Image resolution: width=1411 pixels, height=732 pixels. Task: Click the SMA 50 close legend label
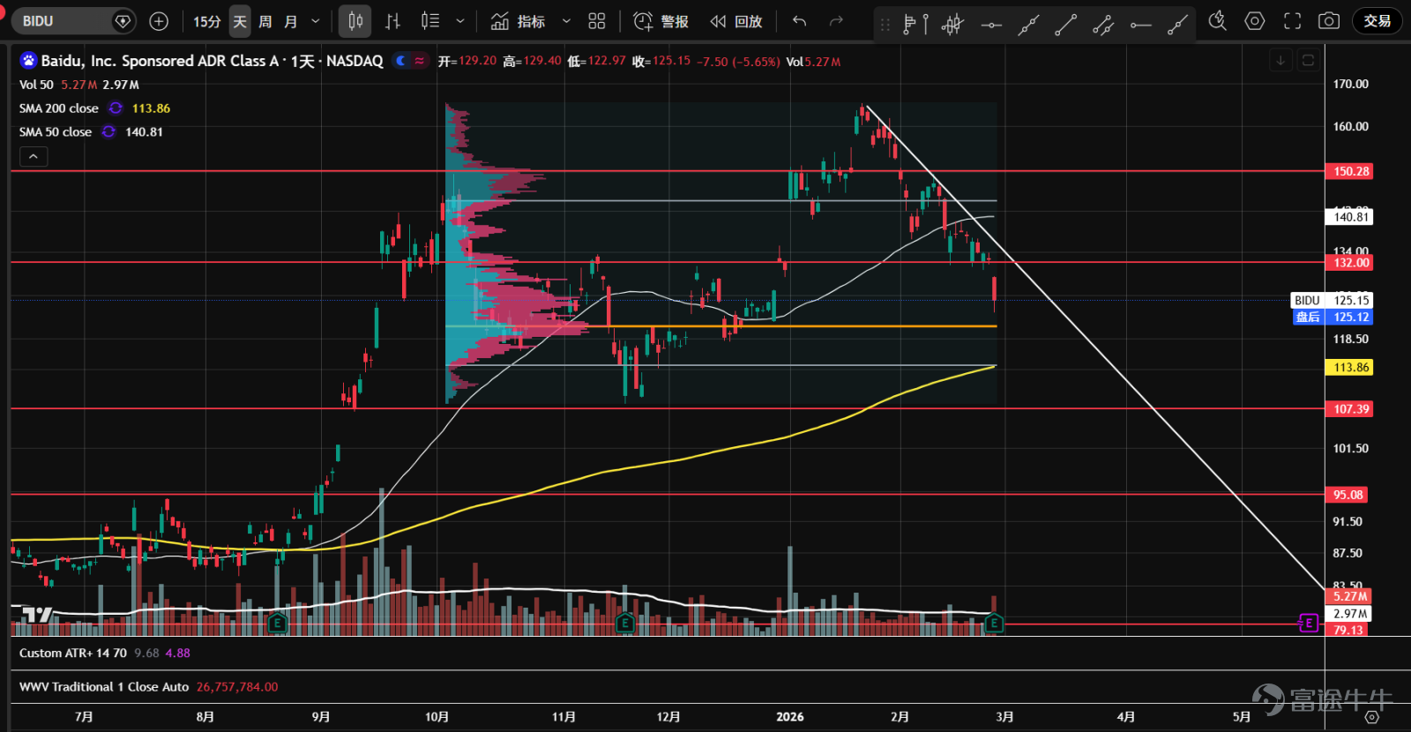tap(56, 132)
